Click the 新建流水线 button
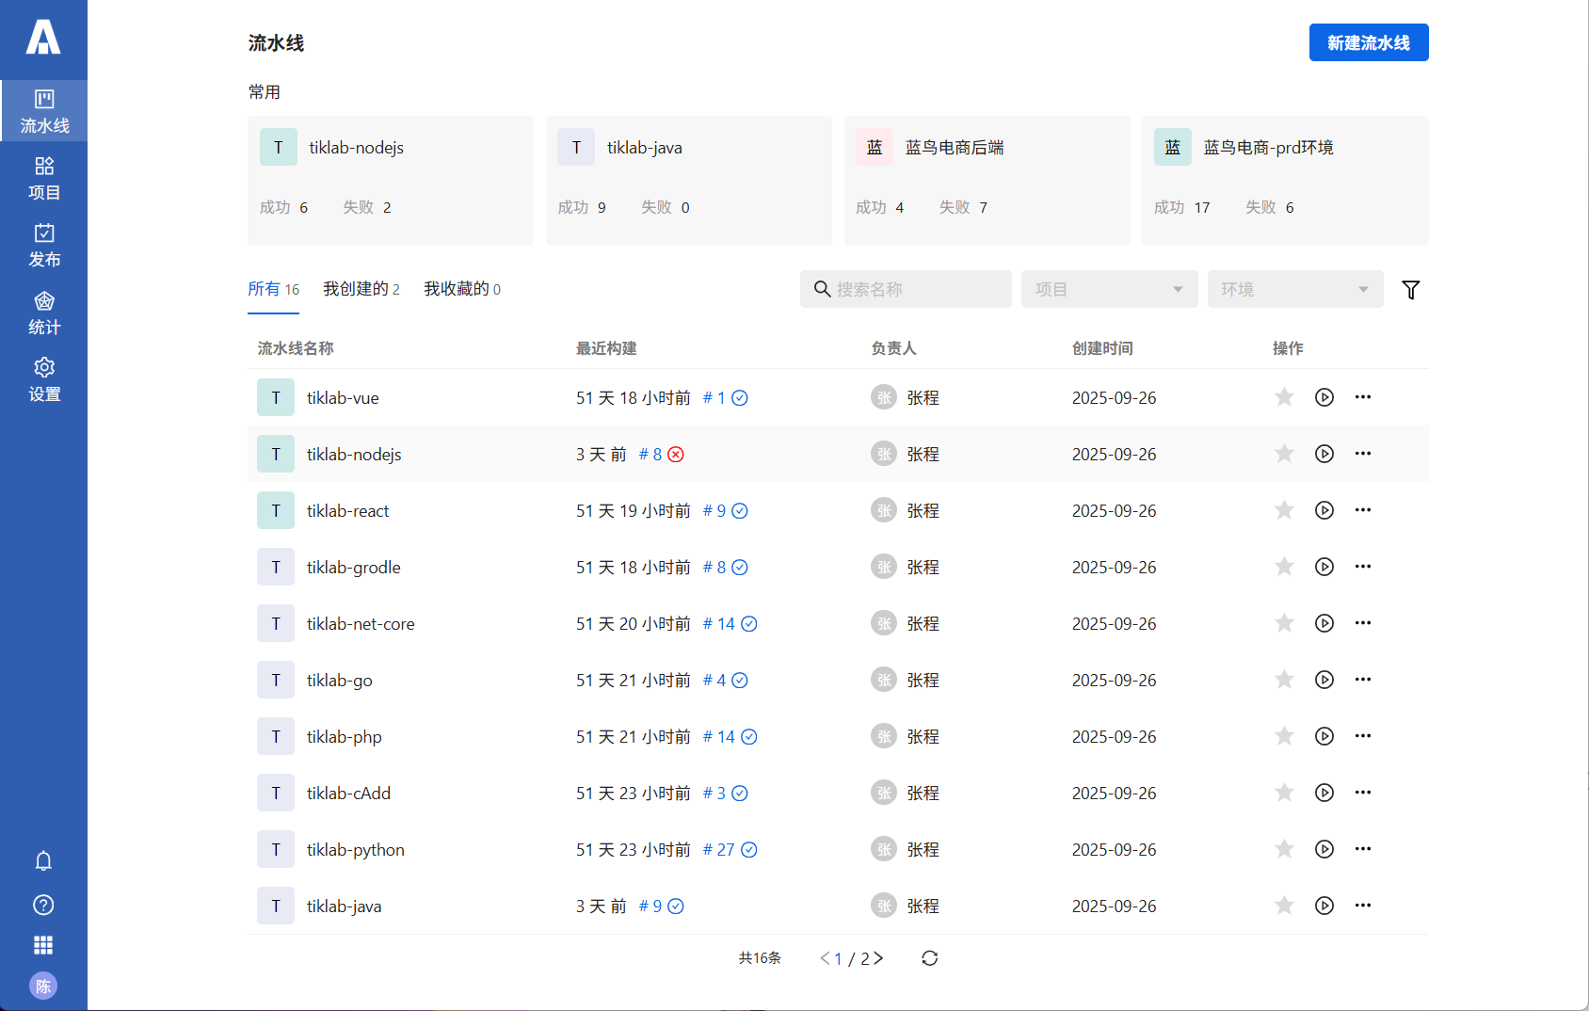This screenshot has width=1589, height=1011. (x=1368, y=42)
